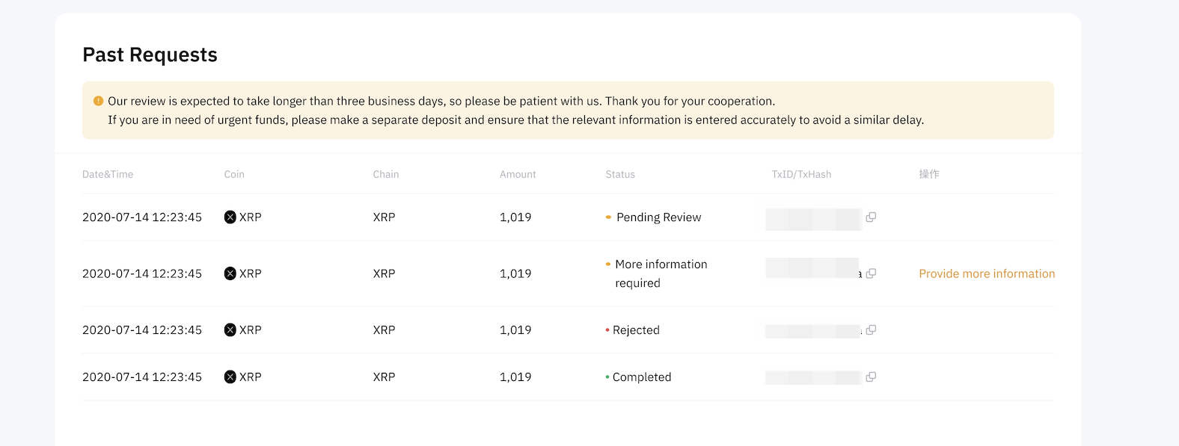Image resolution: width=1179 pixels, height=446 pixels.
Task: Copy the TxID of the Rejected request
Action: [871, 330]
